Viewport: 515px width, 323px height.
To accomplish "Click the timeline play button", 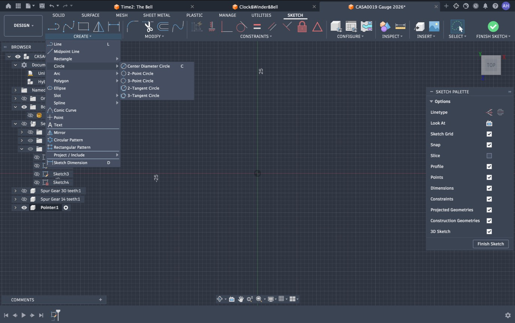I will point(23,315).
